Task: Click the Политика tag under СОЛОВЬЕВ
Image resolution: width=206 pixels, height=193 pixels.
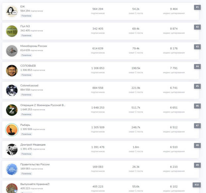Action: pos(26,75)
